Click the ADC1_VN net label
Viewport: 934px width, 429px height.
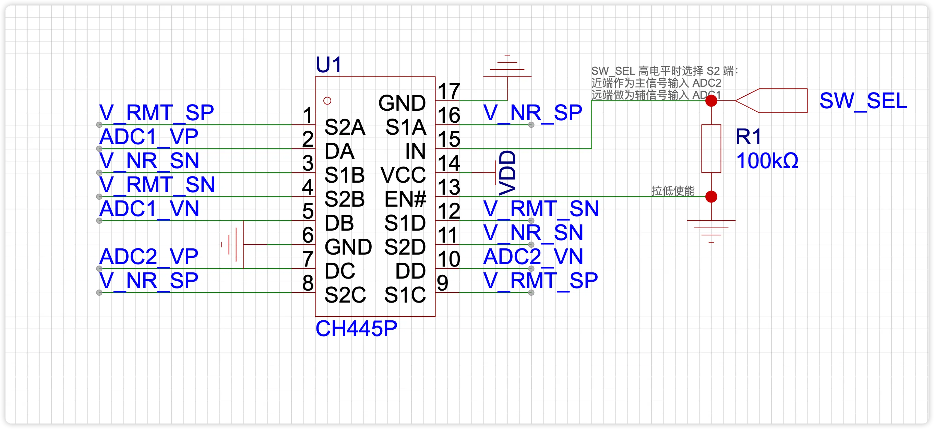pos(149,209)
